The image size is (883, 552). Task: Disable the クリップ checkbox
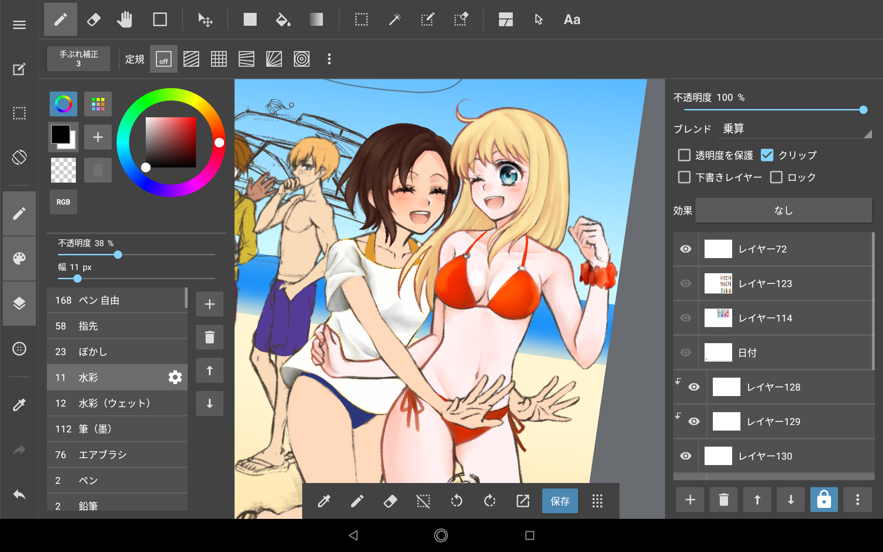pyautogui.click(x=767, y=155)
